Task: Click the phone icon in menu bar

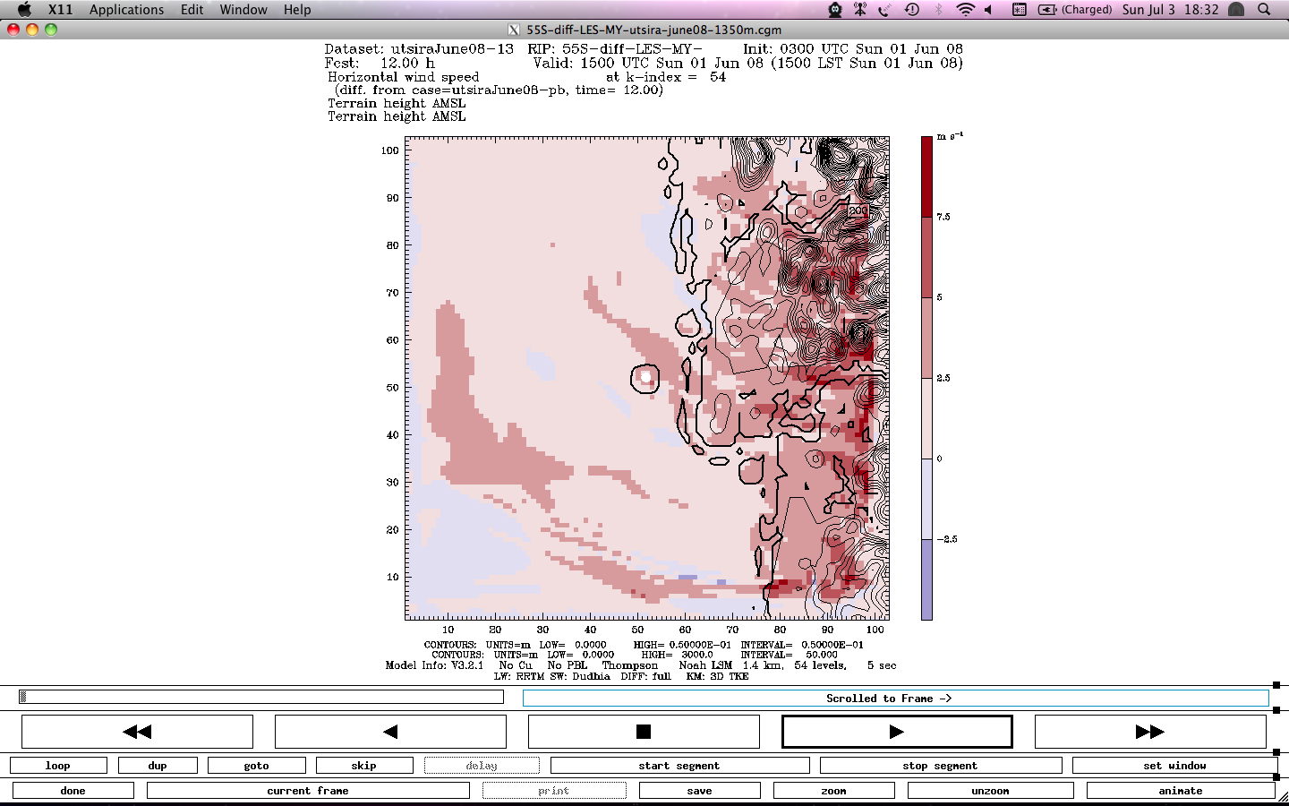Action: [884, 9]
